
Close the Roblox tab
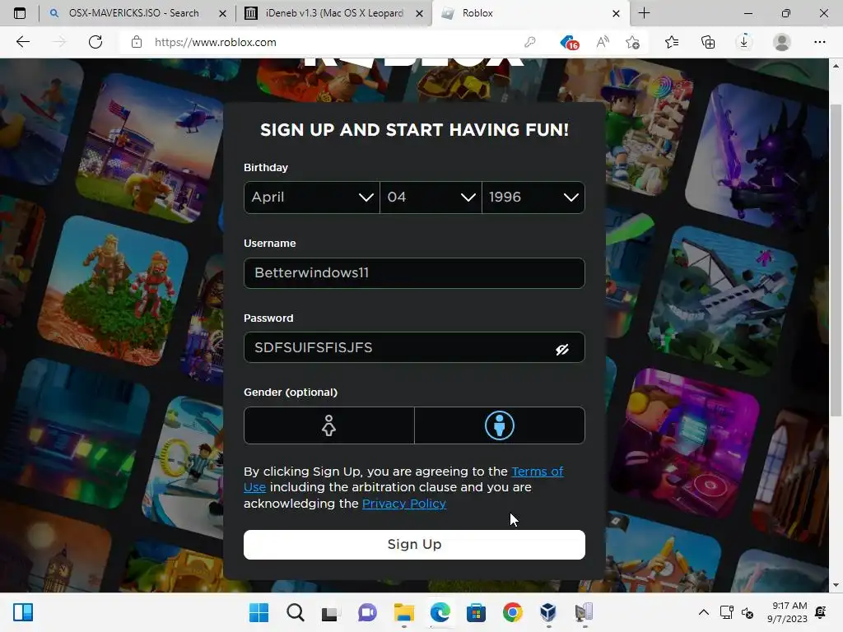click(x=616, y=13)
